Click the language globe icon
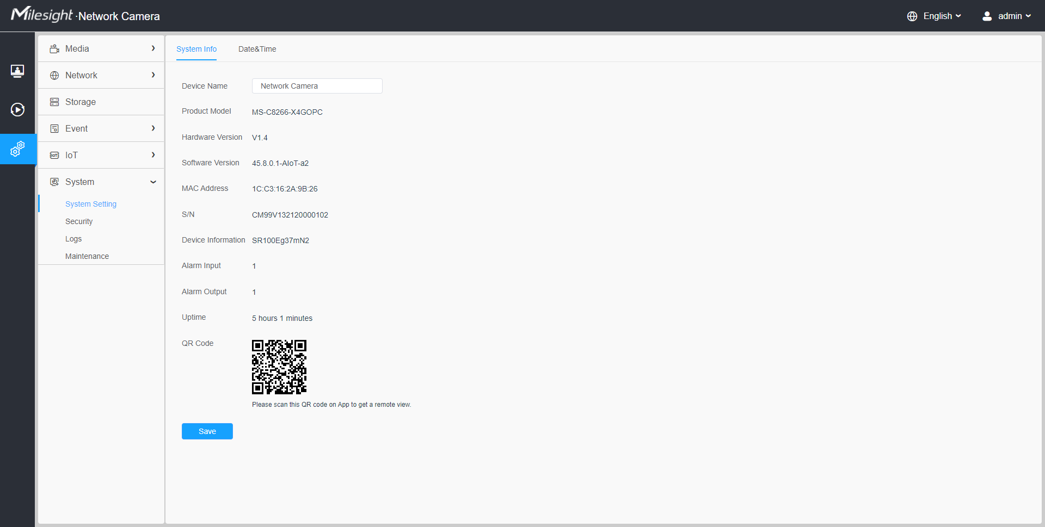The height and width of the screenshot is (527, 1045). [x=912, y=16]
